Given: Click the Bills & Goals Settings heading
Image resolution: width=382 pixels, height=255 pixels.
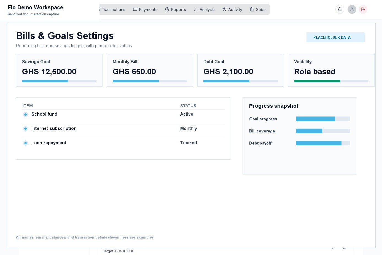Looking at the screenshot, I should point(65,36).
